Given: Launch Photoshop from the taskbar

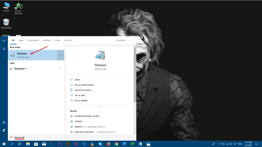Looking at the screenshot, I should coord(52,144).
